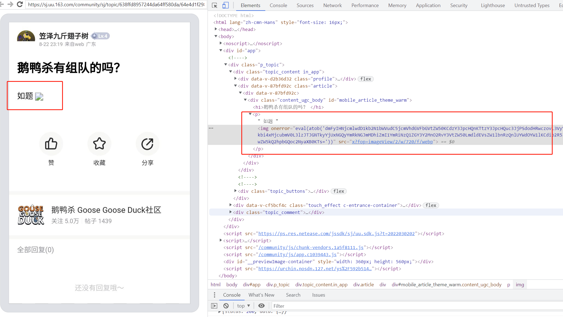Expand the topic_buttons div node
Screen dimensions: 563x317
coord(235,191)
